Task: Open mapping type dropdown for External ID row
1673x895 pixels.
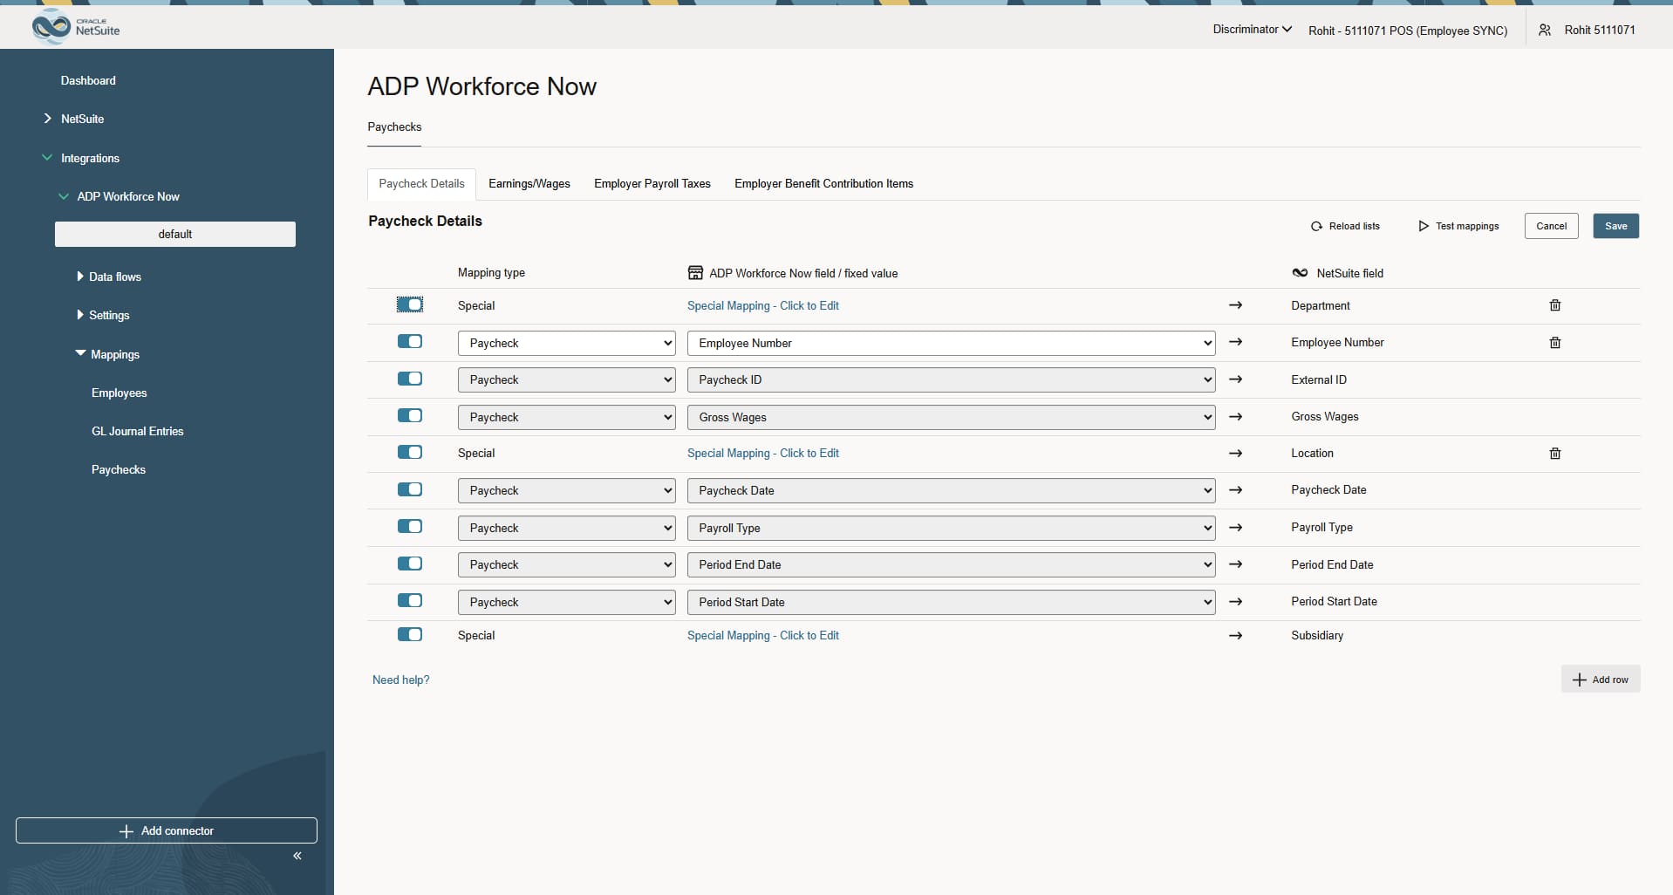Action: [567, 379]
